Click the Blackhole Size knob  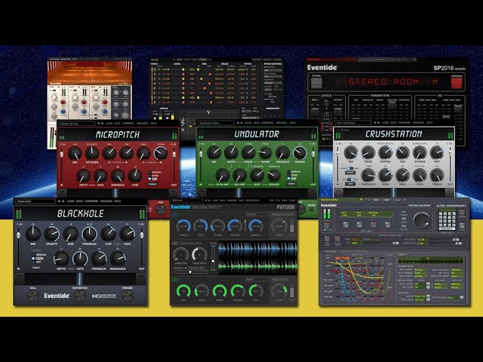click(x=70, y=235)
